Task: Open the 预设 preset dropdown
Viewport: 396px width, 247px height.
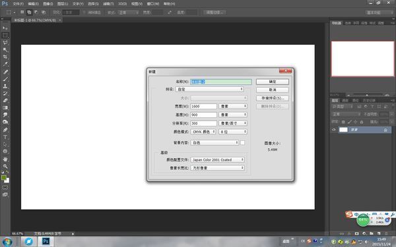Action: tap(210, 89)
